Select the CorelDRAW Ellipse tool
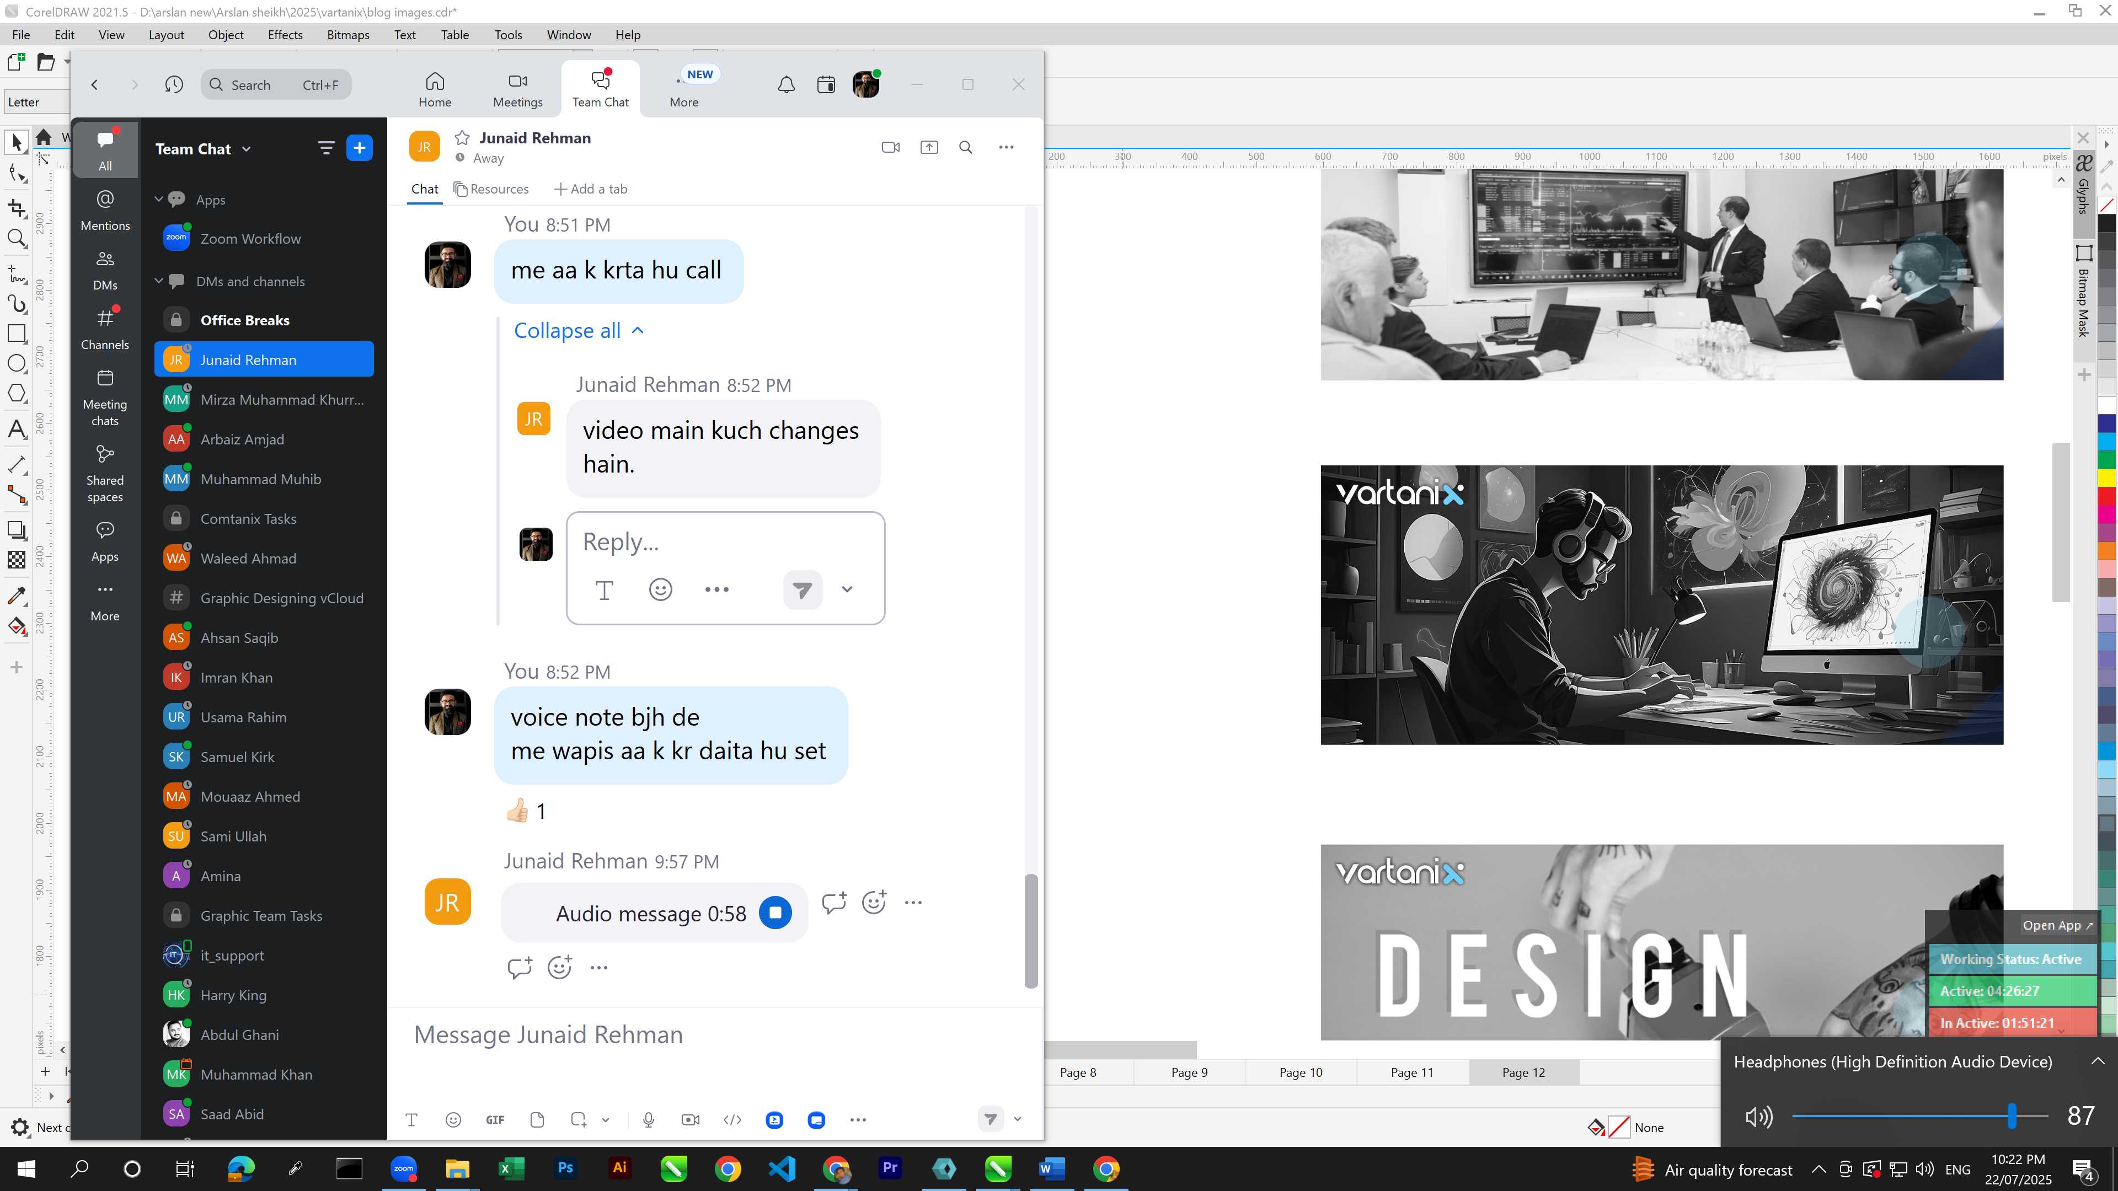Screen dimensions: 2118x1191 (x=17, y=364)
